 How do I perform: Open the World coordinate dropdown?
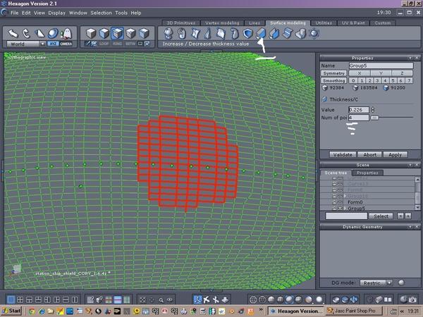[x=42, y=44]
